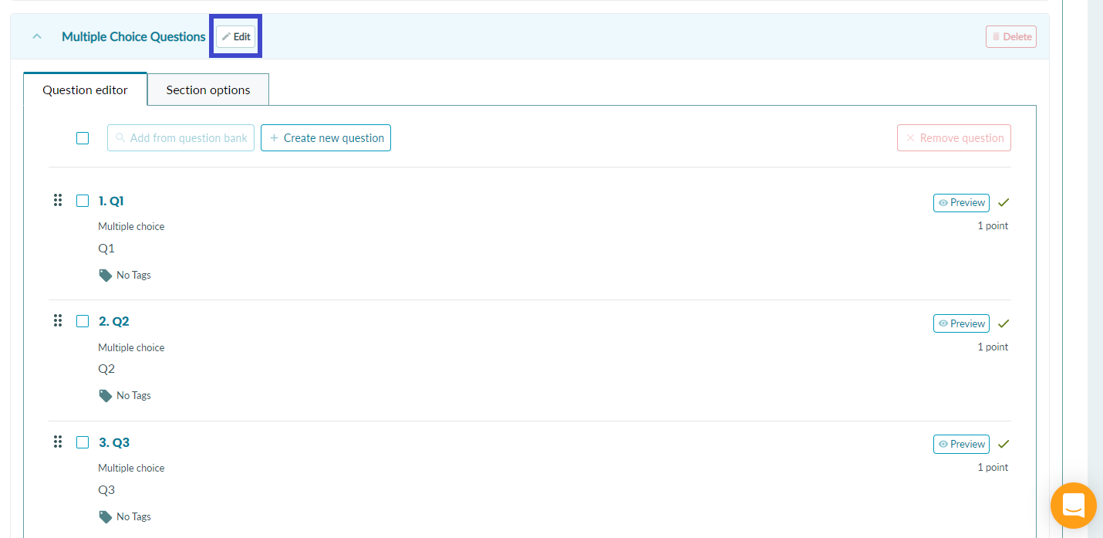
Task: Open the Section options tab
Action: [208, 90]
